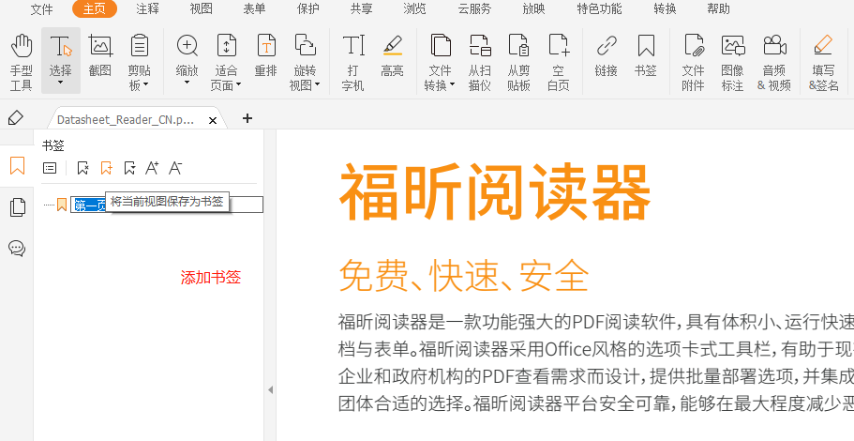Delete the selected bookmark in 书签 panel
This screenshot has width=854, height=441.
click(x=82, y=168)
